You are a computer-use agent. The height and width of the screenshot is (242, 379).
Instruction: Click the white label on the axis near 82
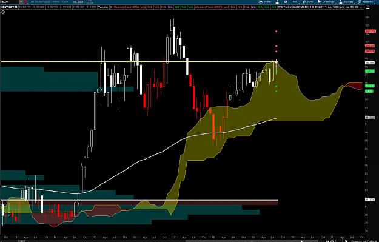click(370, 200)
